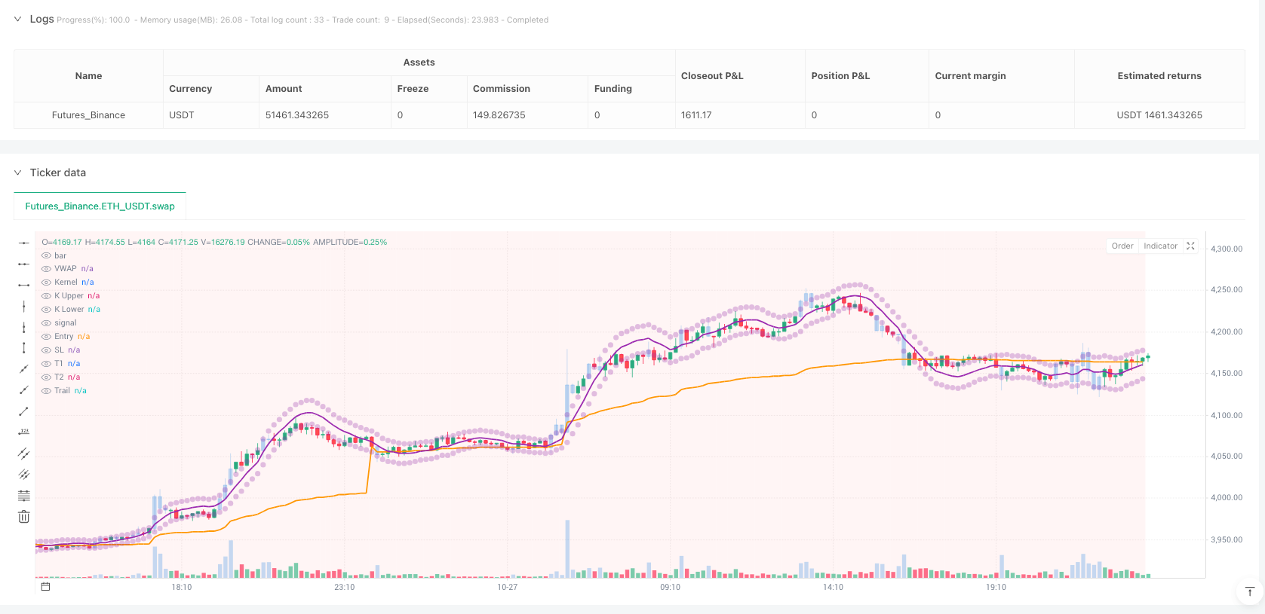The height and width of the screenshot is (614, 1265).
Task: Toggle visibility of the VWAP indicator
Action: pos(47,269)
